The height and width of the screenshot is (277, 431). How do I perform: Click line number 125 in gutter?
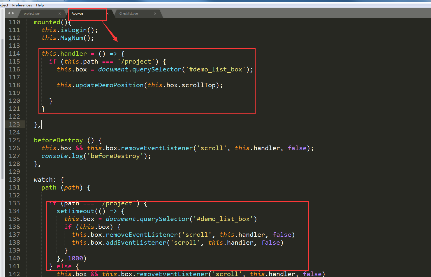point(14,140)
